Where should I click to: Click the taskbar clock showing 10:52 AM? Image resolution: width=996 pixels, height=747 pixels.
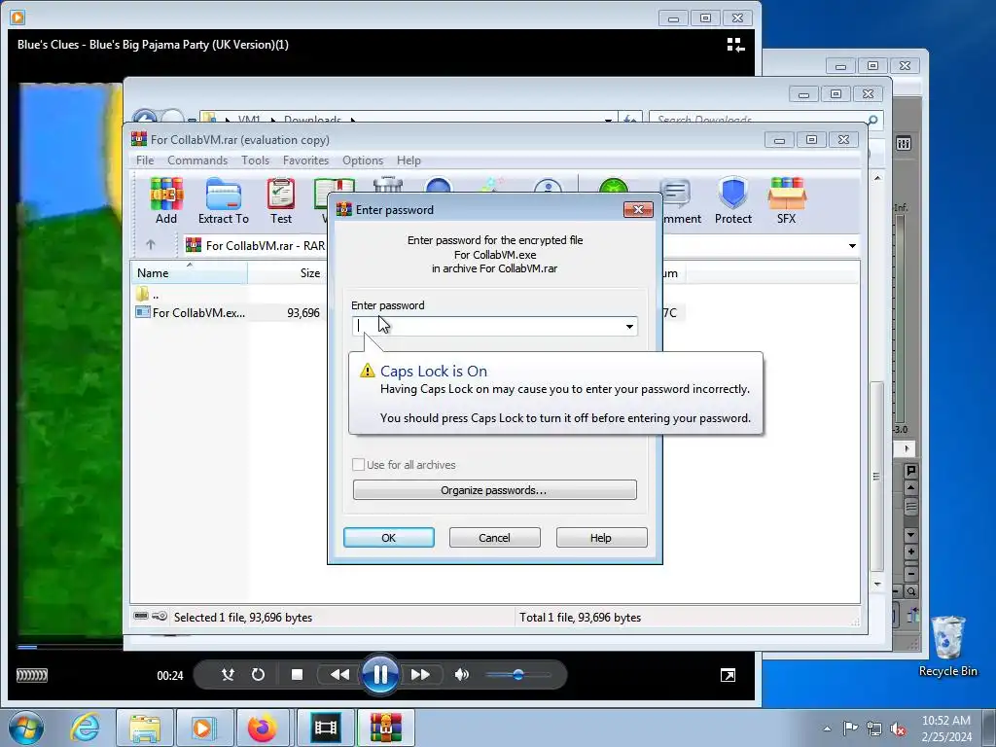946,729
